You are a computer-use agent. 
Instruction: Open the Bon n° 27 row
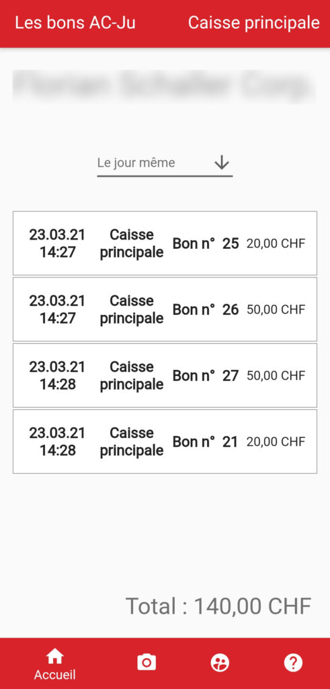(x=165, y=375)
